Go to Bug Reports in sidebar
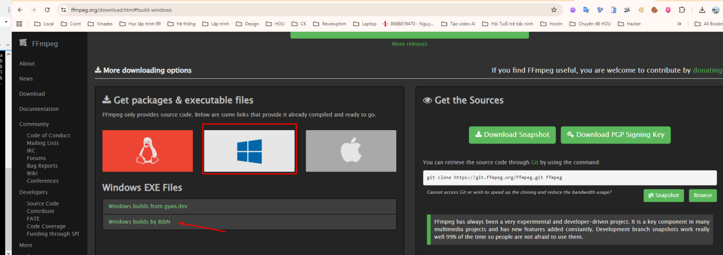Viewport: 723px width, 255px height. click(42, 166)
